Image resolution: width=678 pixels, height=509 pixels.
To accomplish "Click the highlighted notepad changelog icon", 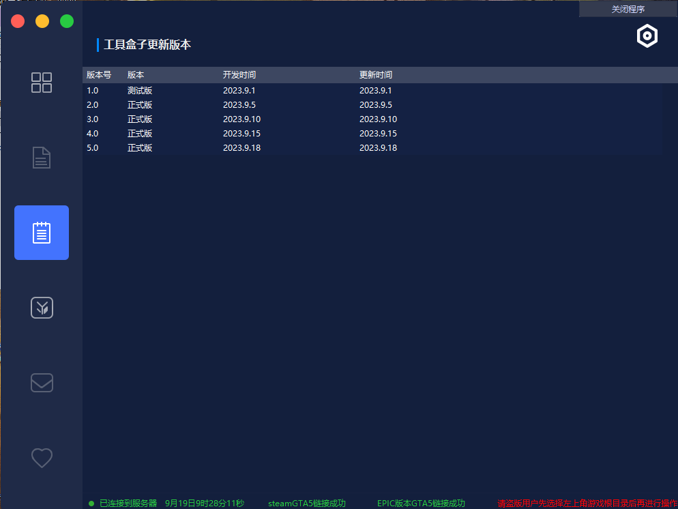I will point(42,233).
